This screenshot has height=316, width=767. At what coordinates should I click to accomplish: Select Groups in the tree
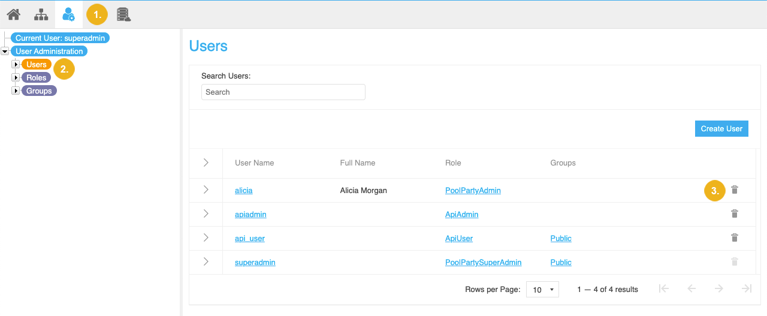coord(39,91)
